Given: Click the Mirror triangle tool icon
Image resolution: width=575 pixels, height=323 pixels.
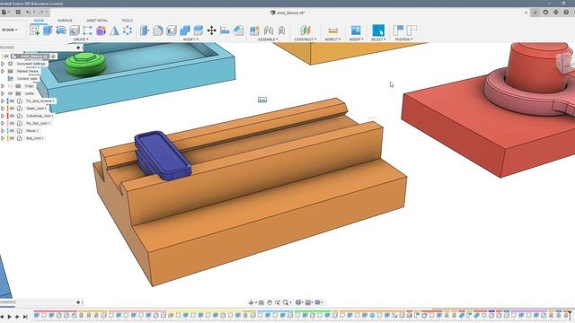Looking at the screenshot, I should (114, 31).
